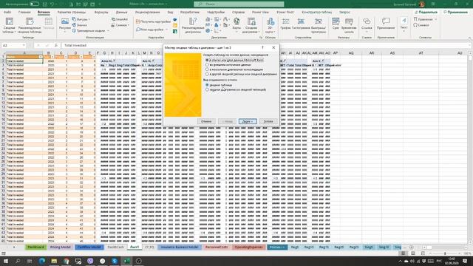Click the Save icon in quick access toolbar

coord(44,4)
